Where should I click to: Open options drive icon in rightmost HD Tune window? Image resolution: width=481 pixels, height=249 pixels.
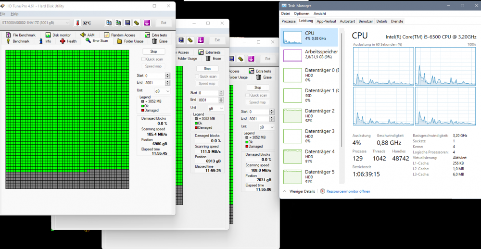[x=241, y=59]
